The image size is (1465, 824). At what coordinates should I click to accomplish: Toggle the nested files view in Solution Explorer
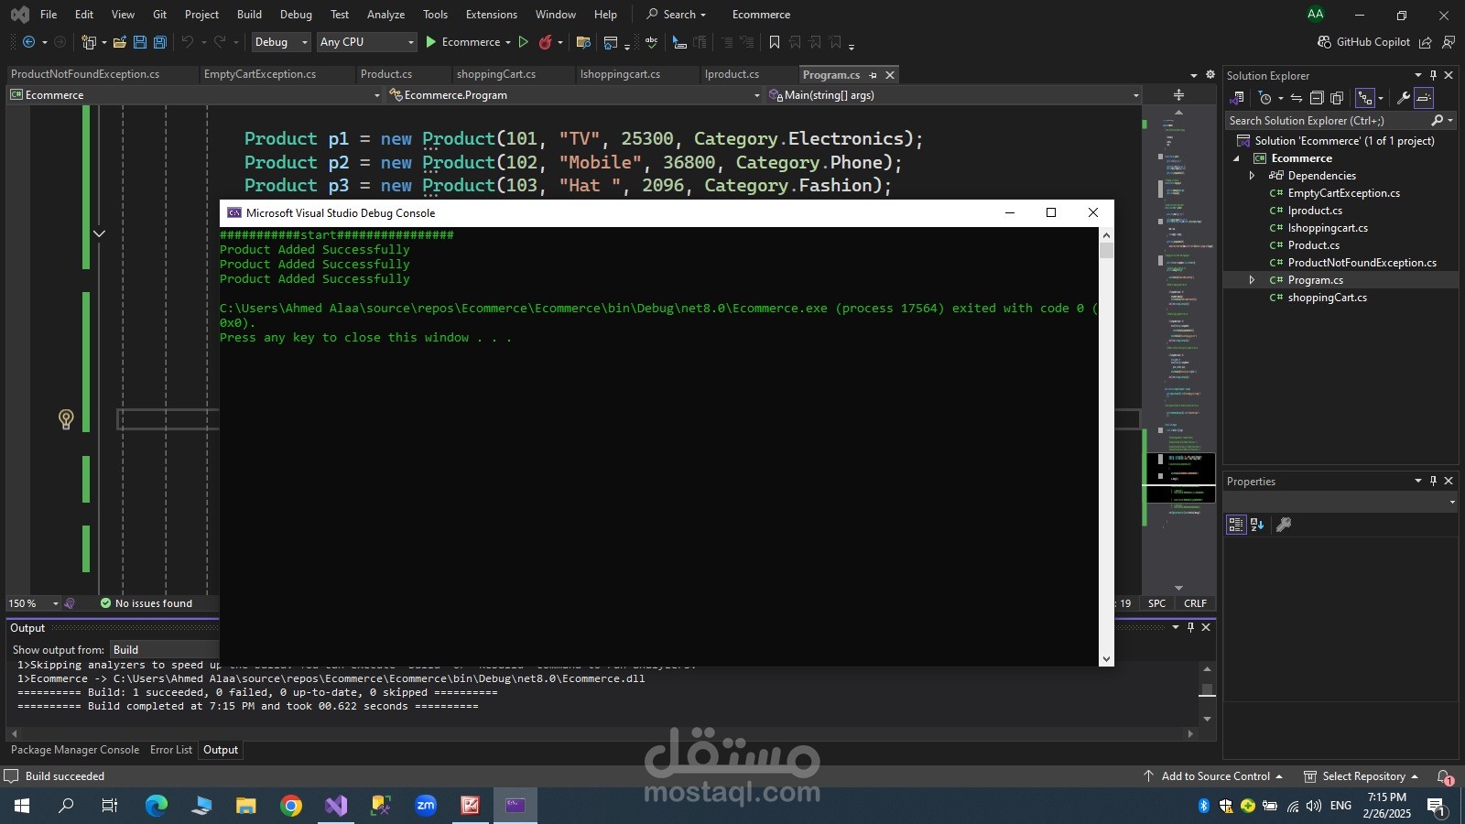tap(1365, 98)
